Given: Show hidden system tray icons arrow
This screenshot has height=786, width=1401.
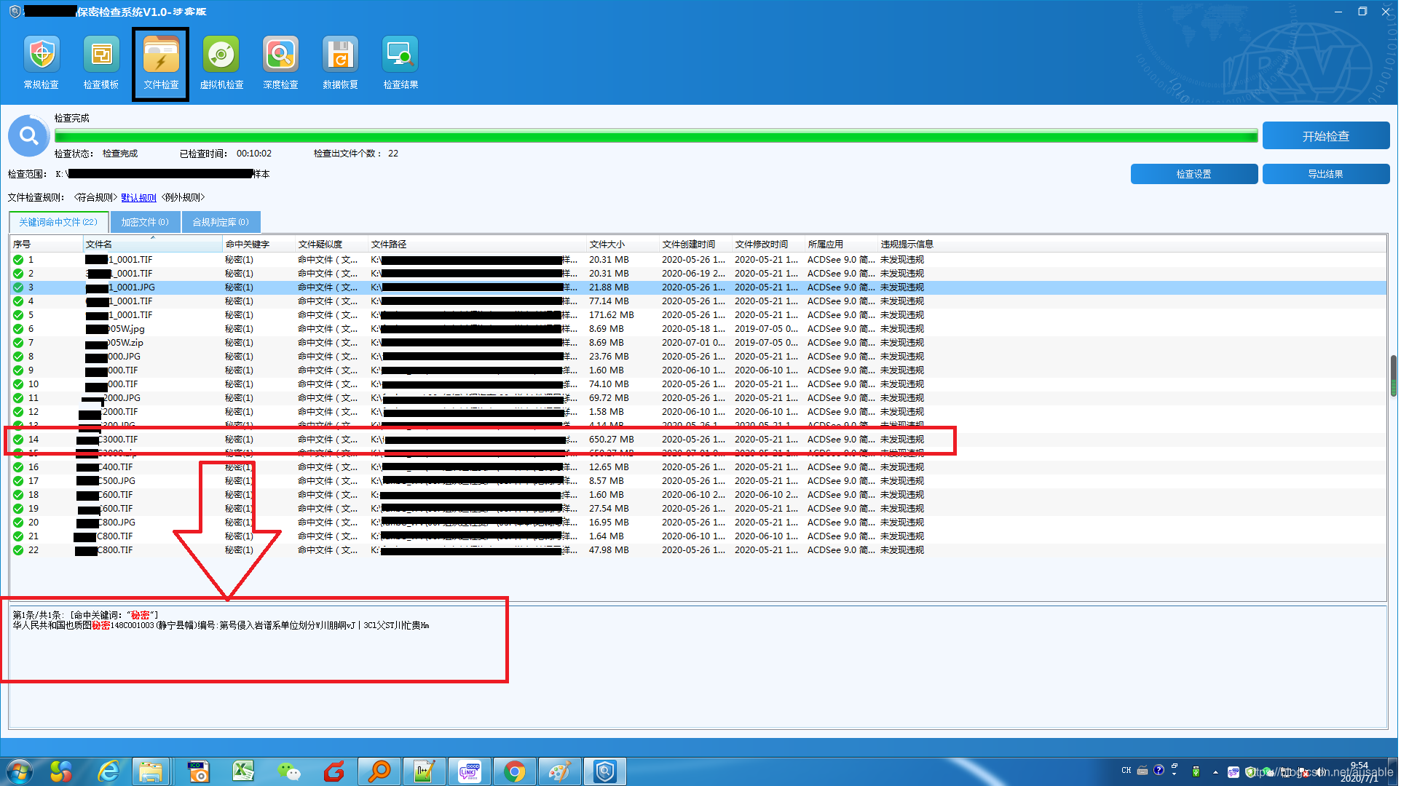Looking at the screenshot, I should pyautogui.click(x=1215, y=771).
